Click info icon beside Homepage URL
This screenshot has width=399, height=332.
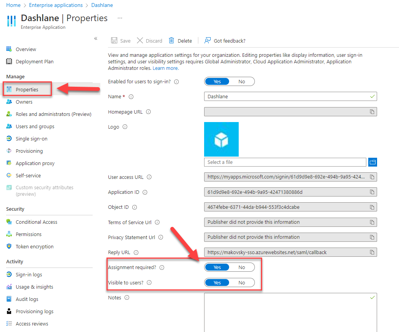[148, 112]
